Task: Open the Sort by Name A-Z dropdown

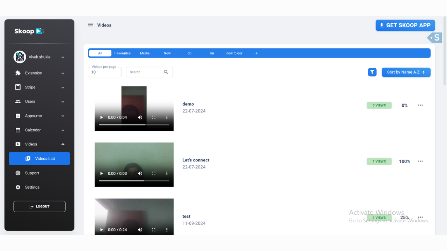Action: tap(406, 72)
